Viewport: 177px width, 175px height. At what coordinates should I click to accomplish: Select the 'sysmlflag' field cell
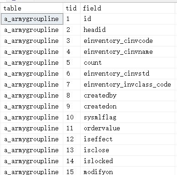click(x=127, y=118)
